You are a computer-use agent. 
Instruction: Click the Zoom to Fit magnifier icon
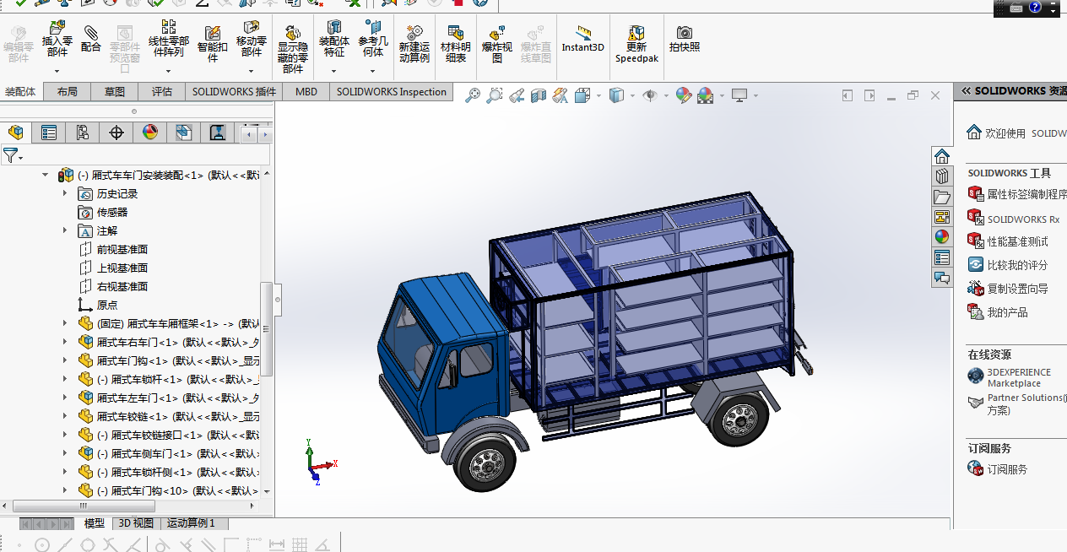click(473, 96)
